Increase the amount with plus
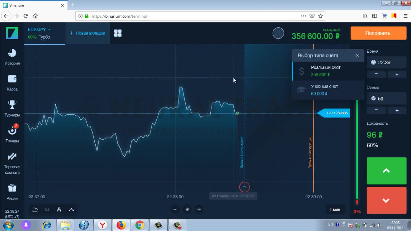This screenshot has width=411, height=231. coord(397,110)
